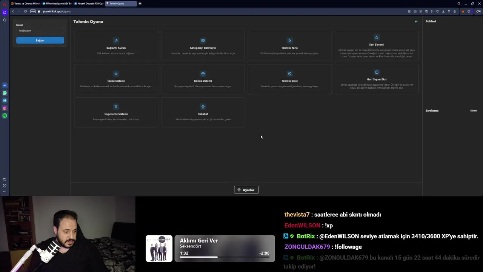Open the orange extension icon
483x272 pixels.
[x=463, y=11]
